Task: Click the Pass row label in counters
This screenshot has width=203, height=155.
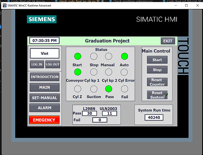Action: 77,113
